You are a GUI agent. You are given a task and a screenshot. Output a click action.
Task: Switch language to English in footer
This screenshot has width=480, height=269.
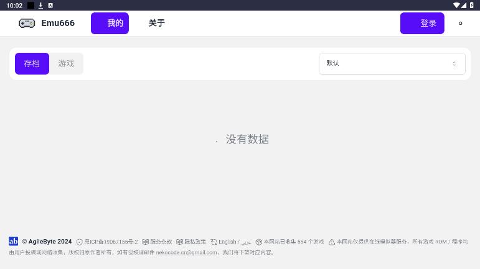coord(227,242)
